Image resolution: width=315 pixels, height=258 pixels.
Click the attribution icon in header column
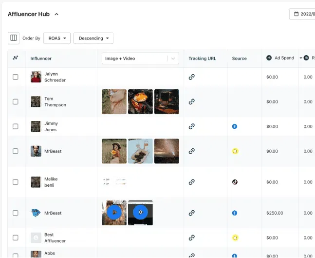(16, 58)
